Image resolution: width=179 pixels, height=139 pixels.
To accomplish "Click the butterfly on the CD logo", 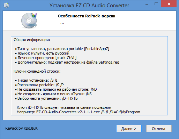I will tap(34, 15).
